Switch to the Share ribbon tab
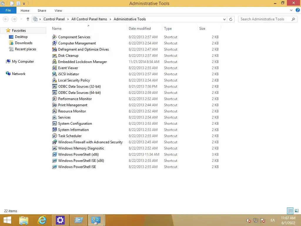The height and width of the screenshot is (226, 301). (42, 11)
